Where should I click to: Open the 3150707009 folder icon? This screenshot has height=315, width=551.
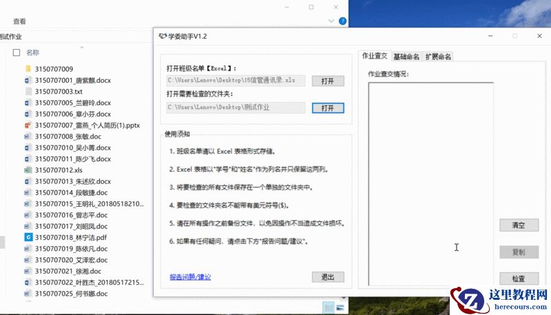28,69
